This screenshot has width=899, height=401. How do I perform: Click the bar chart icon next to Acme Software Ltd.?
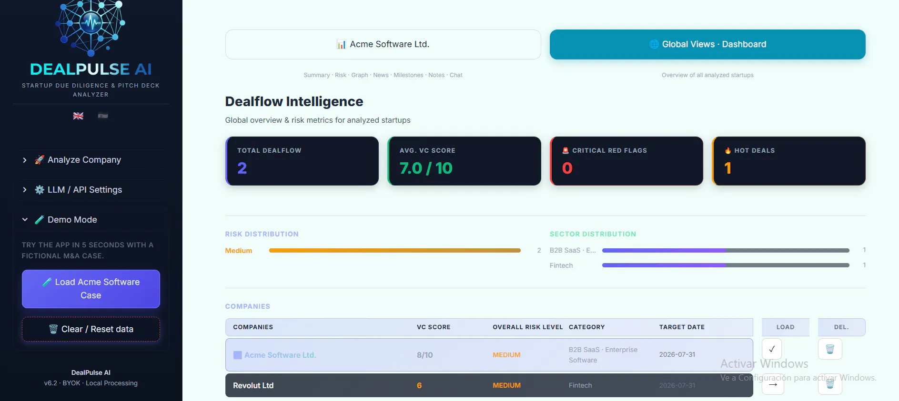tap(341, 44)
